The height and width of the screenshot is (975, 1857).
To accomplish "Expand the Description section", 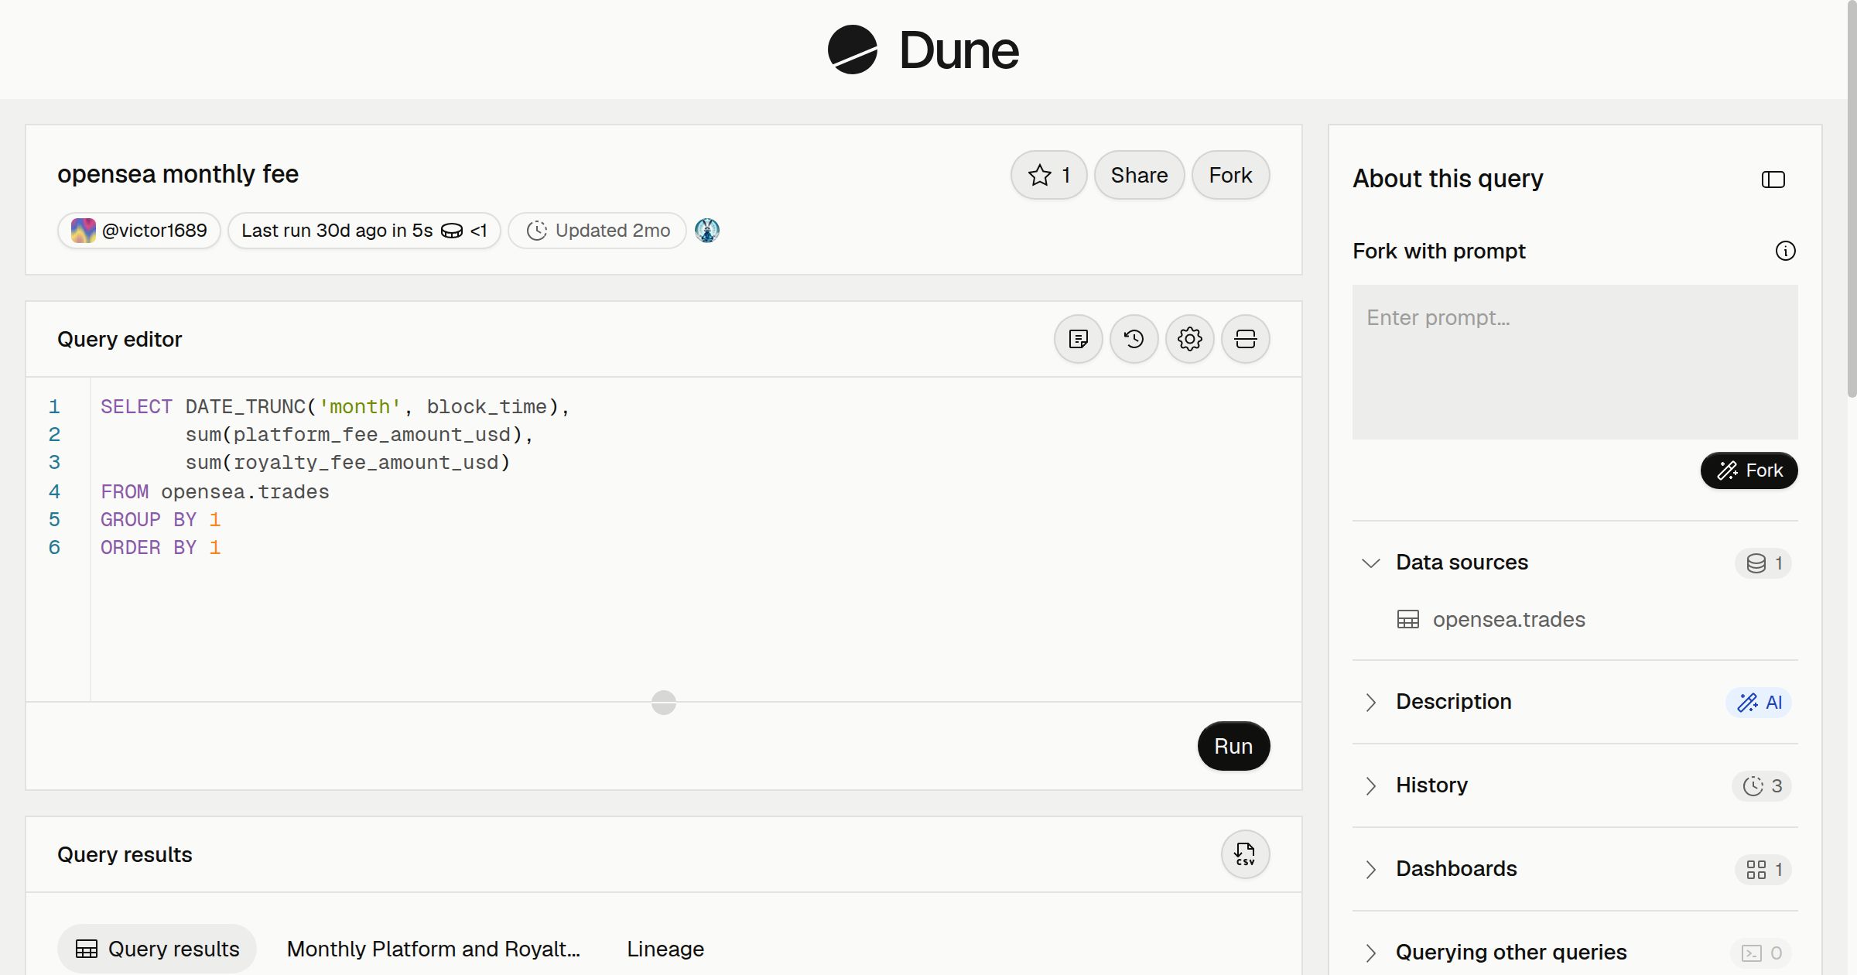I will pos(1370,702).
